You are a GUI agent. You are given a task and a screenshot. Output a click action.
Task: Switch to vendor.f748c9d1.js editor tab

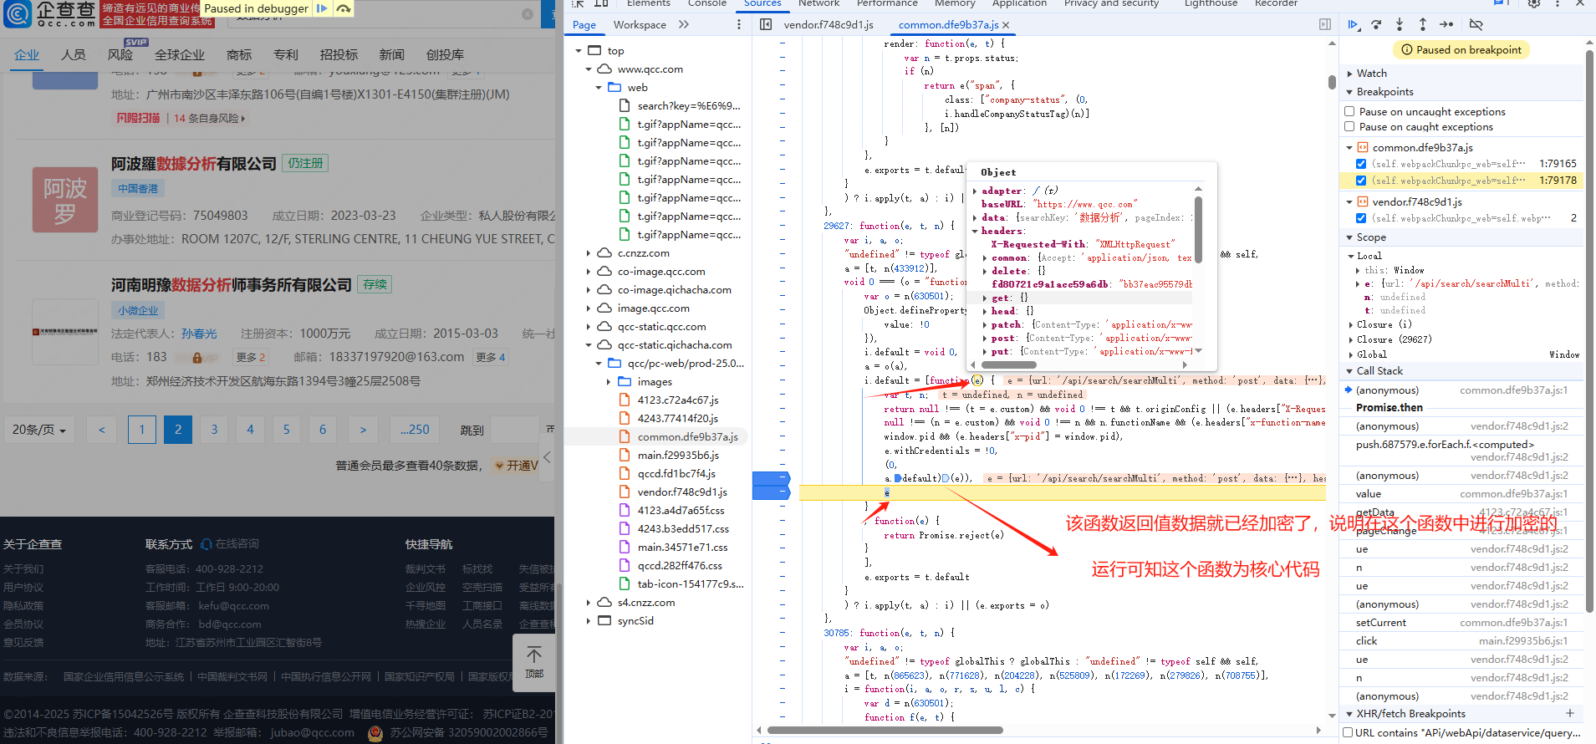[x=828, y=25]
